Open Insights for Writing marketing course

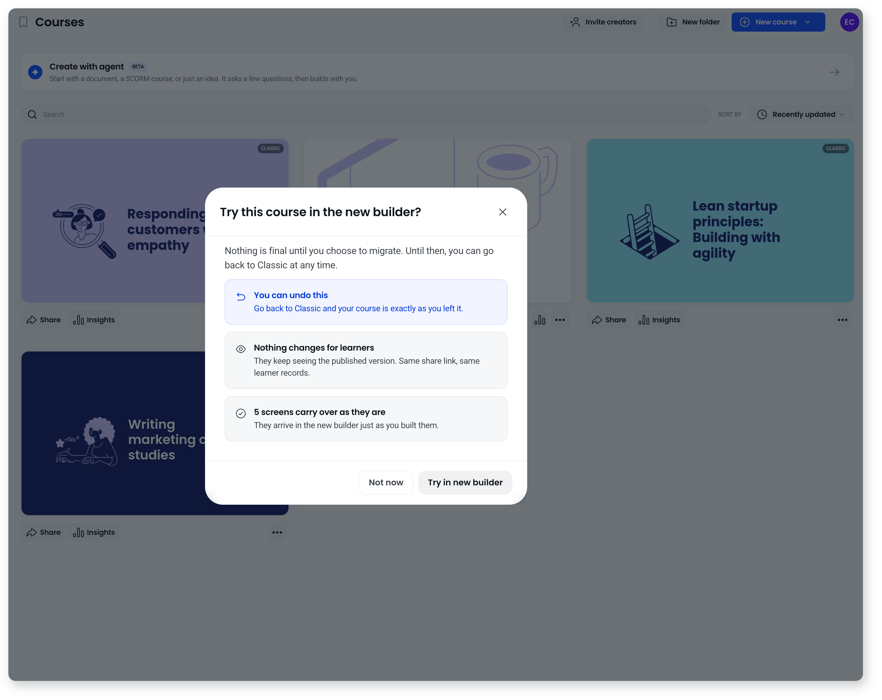click(94, 532)
